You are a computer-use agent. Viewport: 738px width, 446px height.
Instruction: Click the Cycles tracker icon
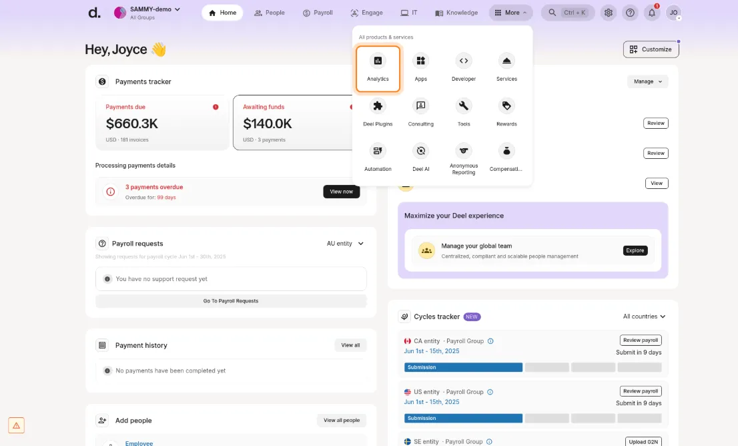(404, 316)
